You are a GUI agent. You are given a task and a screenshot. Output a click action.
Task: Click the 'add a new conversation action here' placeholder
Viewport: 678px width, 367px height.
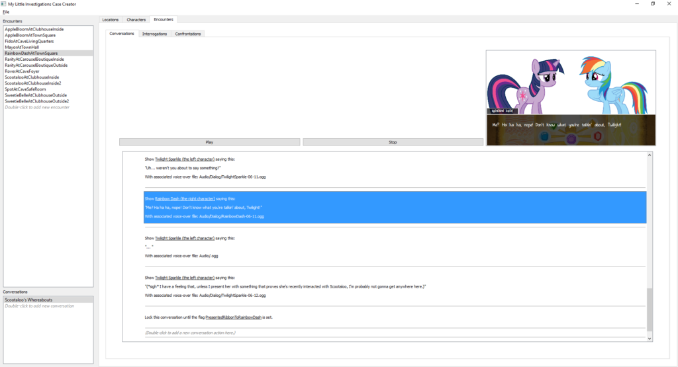coord(190,333)
